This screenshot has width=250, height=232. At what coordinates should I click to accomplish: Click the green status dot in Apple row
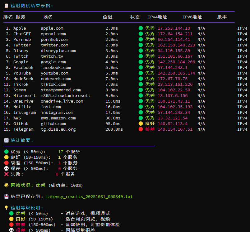point(141,28)
